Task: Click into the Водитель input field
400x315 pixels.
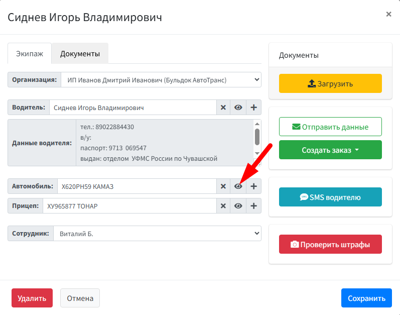Action: coord(132,108)
